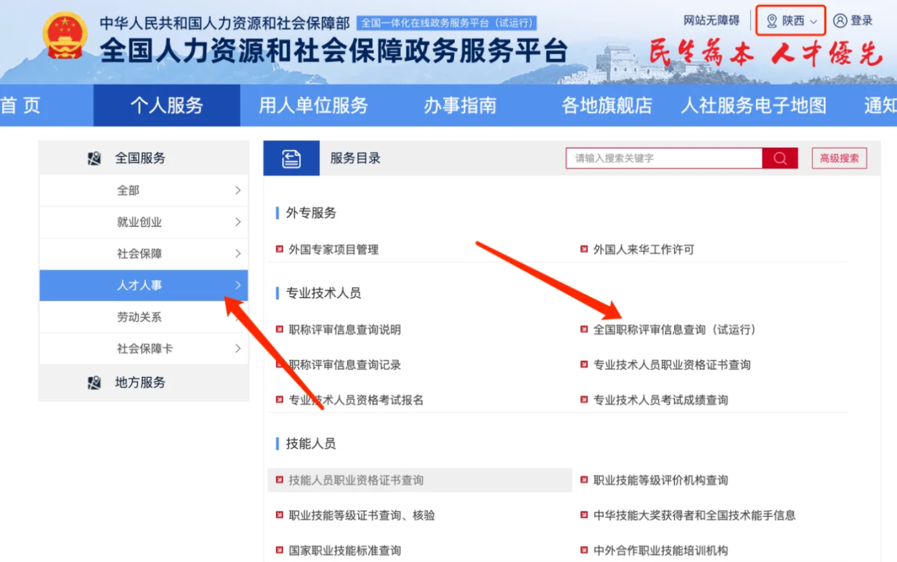Open 全国职称评审信息查询（试运行）
The height and width of the screenshot is (562, 897).
point(674,330)
